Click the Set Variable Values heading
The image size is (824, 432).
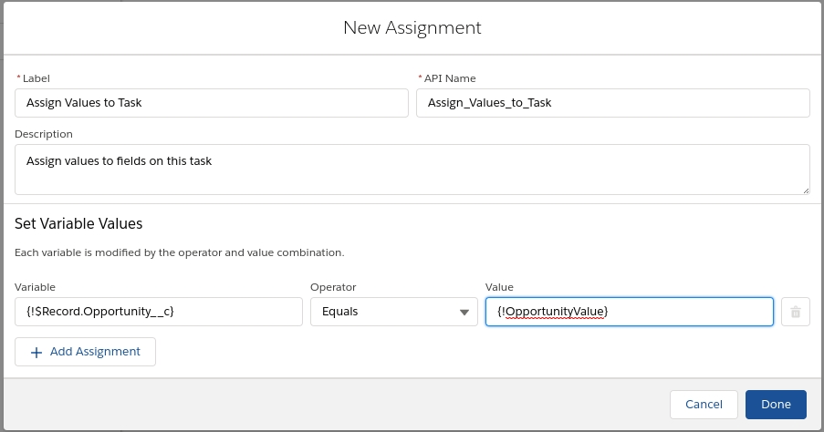coord(78,223)
